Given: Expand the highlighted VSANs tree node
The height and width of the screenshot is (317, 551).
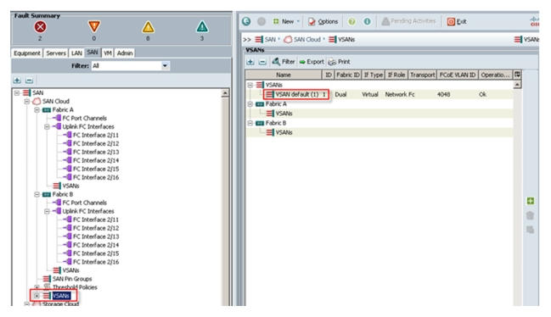Looking at the screenshot, I should click(37, 296).
